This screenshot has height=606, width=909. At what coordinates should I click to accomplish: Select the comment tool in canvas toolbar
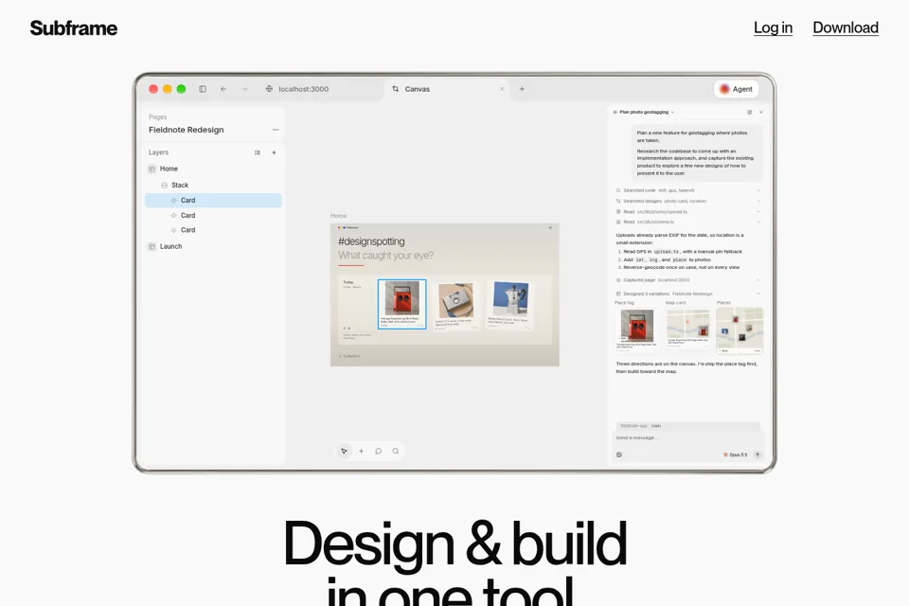point(378,451)
